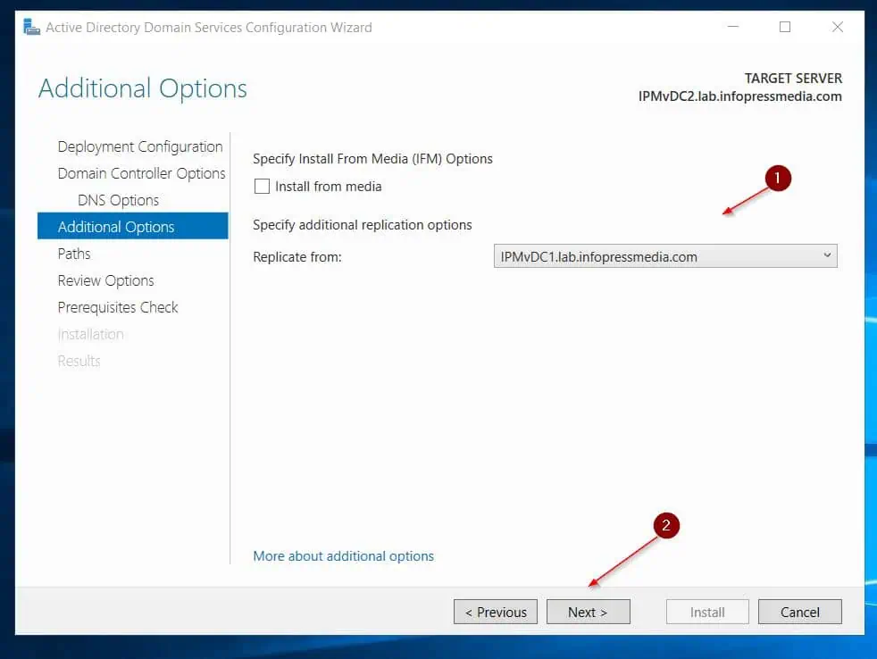Image resolution: width=877 pixels, height=659 pixels.
Task: Cancel the configuration wizard
Action: point(800,612)
